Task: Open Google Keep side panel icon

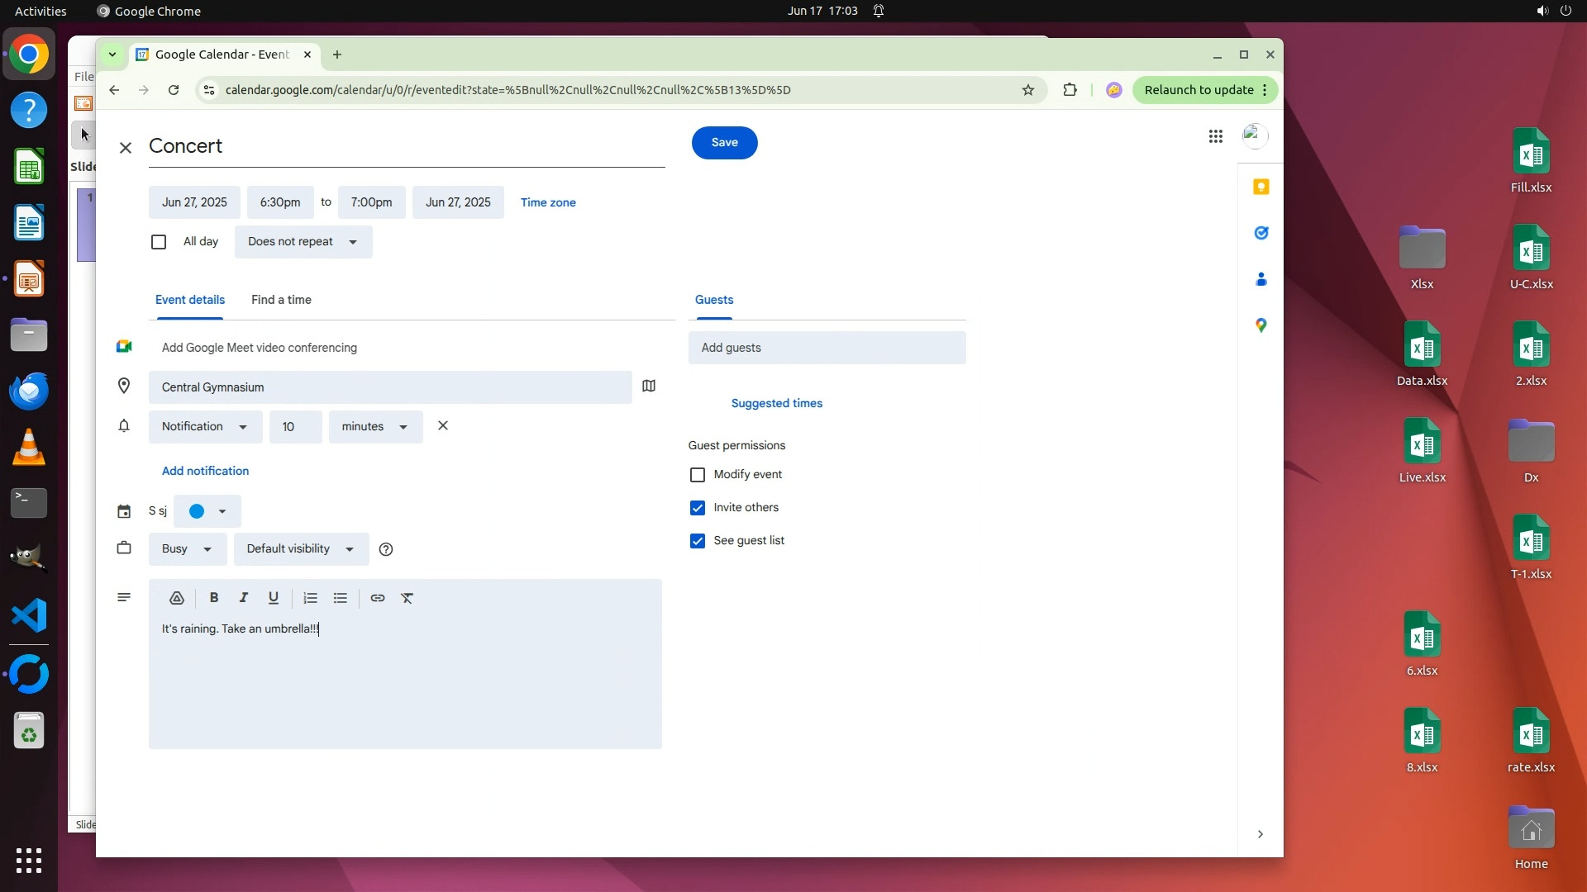Action: [1261, 187]
